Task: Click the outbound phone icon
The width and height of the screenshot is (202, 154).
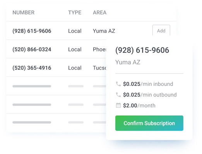Action: (118, 95)
